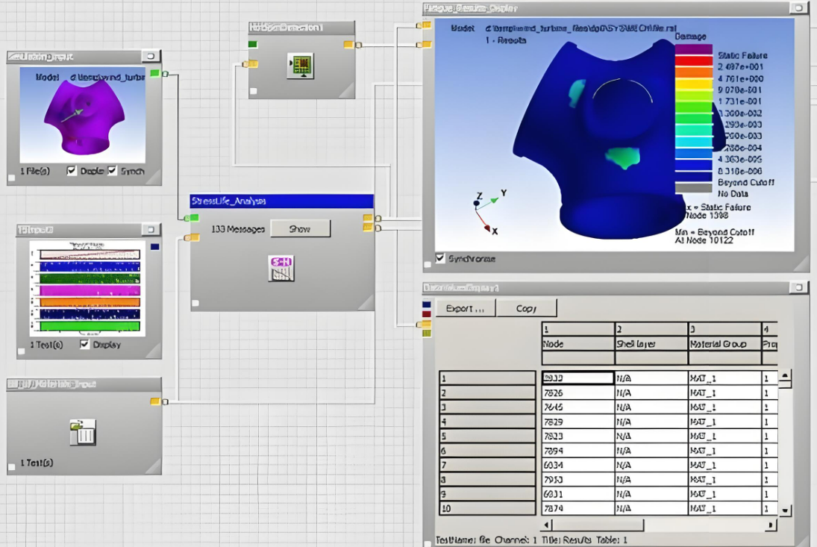Uncheck Synchronize in fatigue results display
The width and height of the screenshot is (817, 547).
coord(440,259)
